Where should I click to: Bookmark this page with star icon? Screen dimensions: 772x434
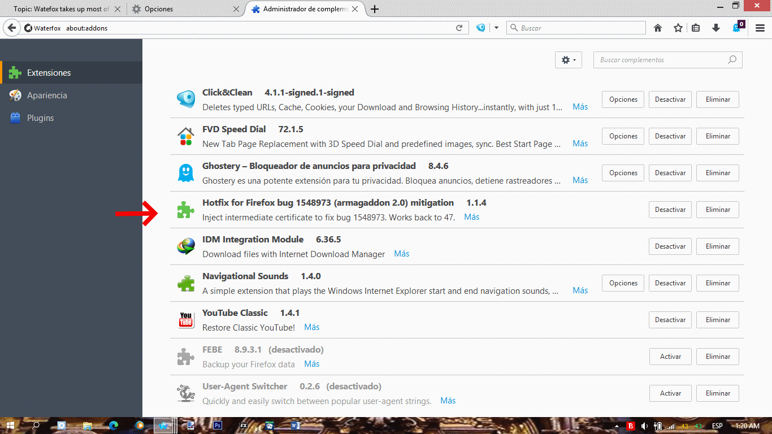678,28
